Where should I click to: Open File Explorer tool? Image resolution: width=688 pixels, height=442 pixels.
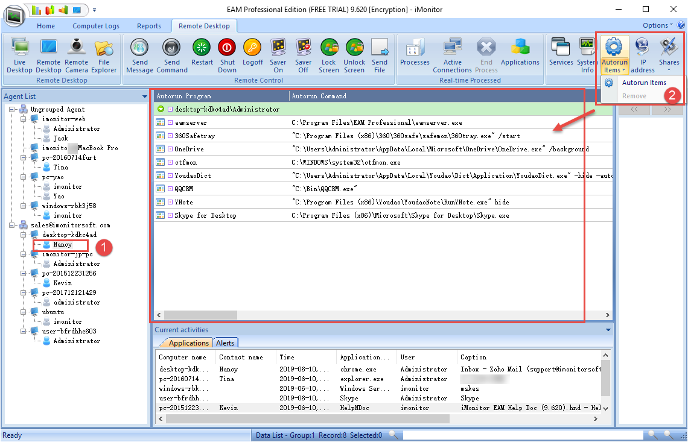point(104,55)
